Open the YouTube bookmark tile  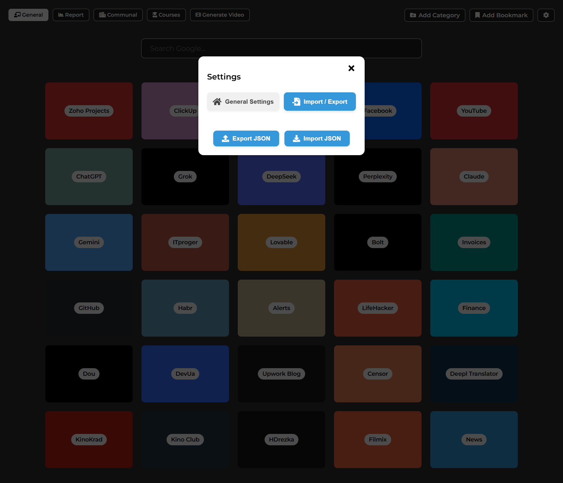[474, 111]
